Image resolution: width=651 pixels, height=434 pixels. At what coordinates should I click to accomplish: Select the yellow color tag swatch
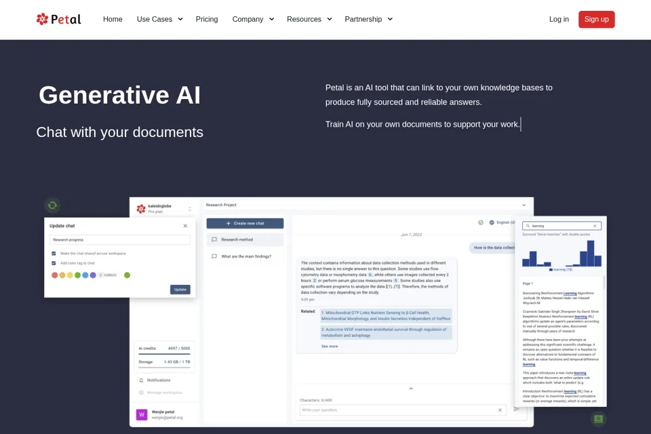tap(70, 275)
